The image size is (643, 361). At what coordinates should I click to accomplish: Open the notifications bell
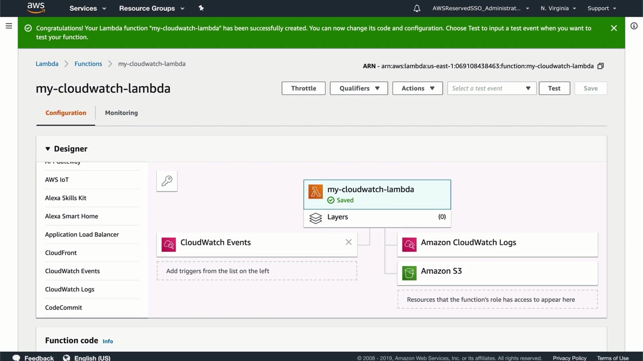[x=417, y=8]
